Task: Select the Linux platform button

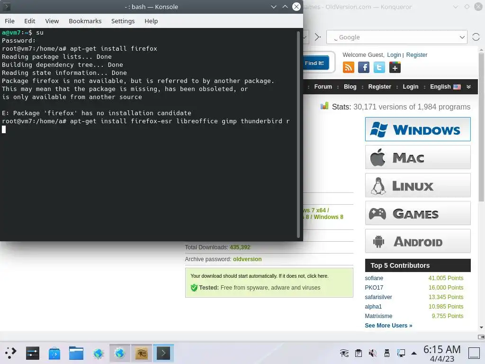Action: (x=418, y=185)
